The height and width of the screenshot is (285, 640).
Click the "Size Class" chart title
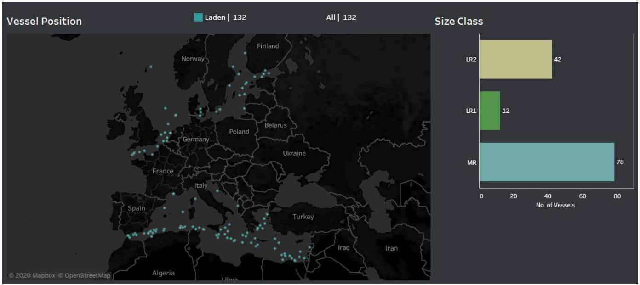(459, 22)
